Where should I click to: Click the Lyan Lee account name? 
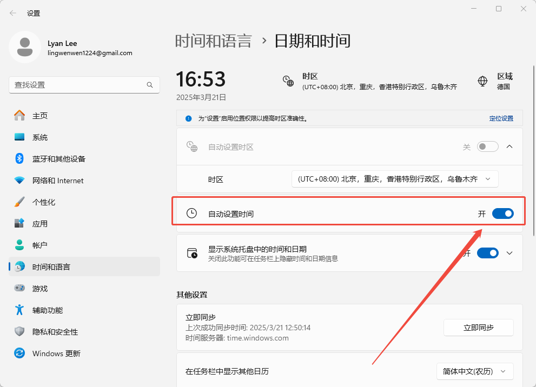coord(62,43)
